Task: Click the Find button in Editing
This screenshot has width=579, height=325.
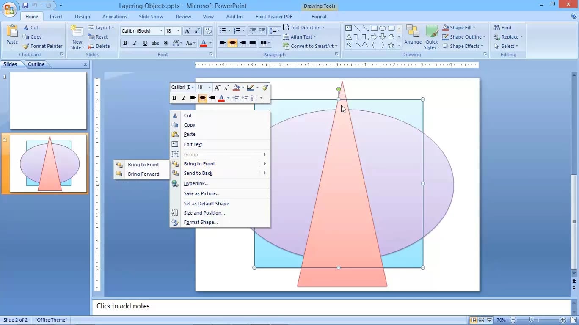Action: (502, 28)
